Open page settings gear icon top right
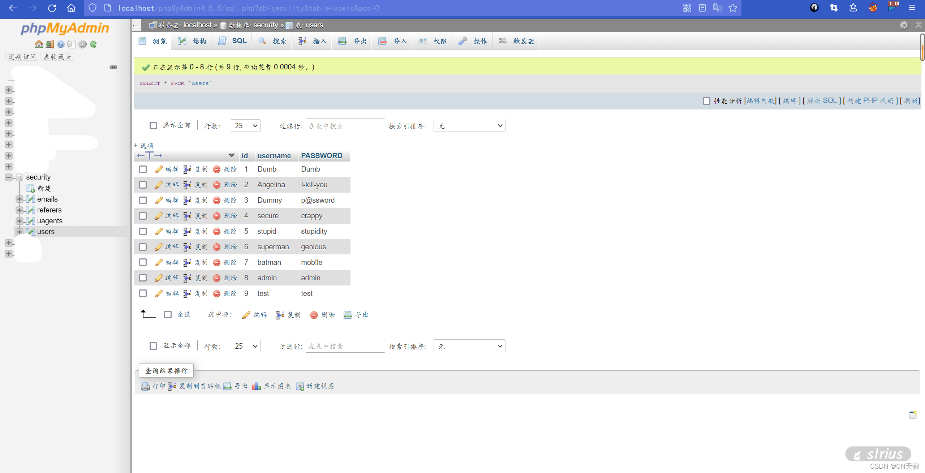Image resolution: width=925 pixels, height=473 pixels. 904,25
